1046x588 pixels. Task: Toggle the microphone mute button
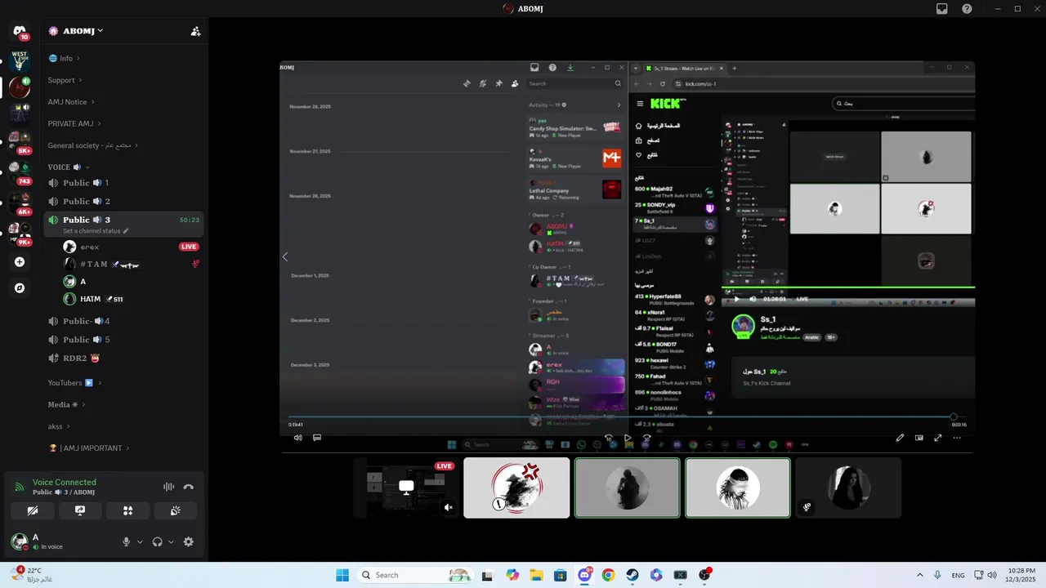click(127, 541)
